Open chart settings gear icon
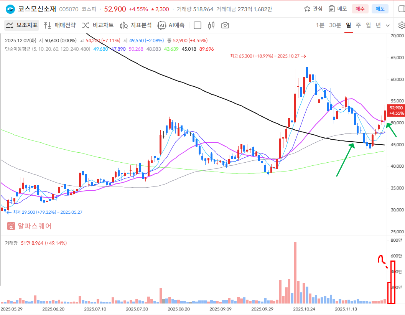Screen dimensions: 405x315 [x=402, y=25]
